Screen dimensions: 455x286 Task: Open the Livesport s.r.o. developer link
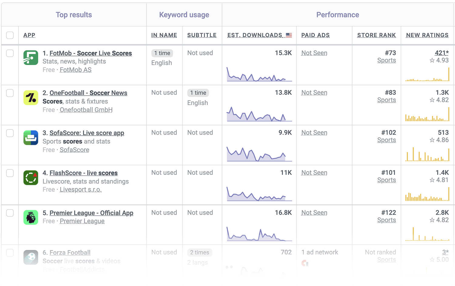click(x=81, y=190)
